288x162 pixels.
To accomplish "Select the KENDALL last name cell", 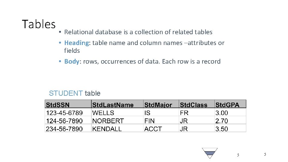I will pyautogui.click(x=107, y=129).
